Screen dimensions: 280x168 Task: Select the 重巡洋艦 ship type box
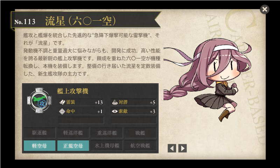pos(107,133)
